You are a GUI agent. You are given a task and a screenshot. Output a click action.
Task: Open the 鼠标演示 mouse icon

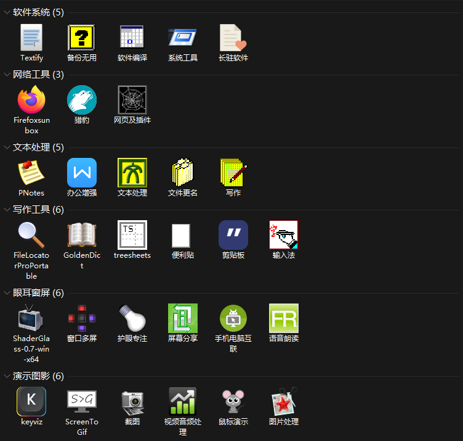(233, 402)
